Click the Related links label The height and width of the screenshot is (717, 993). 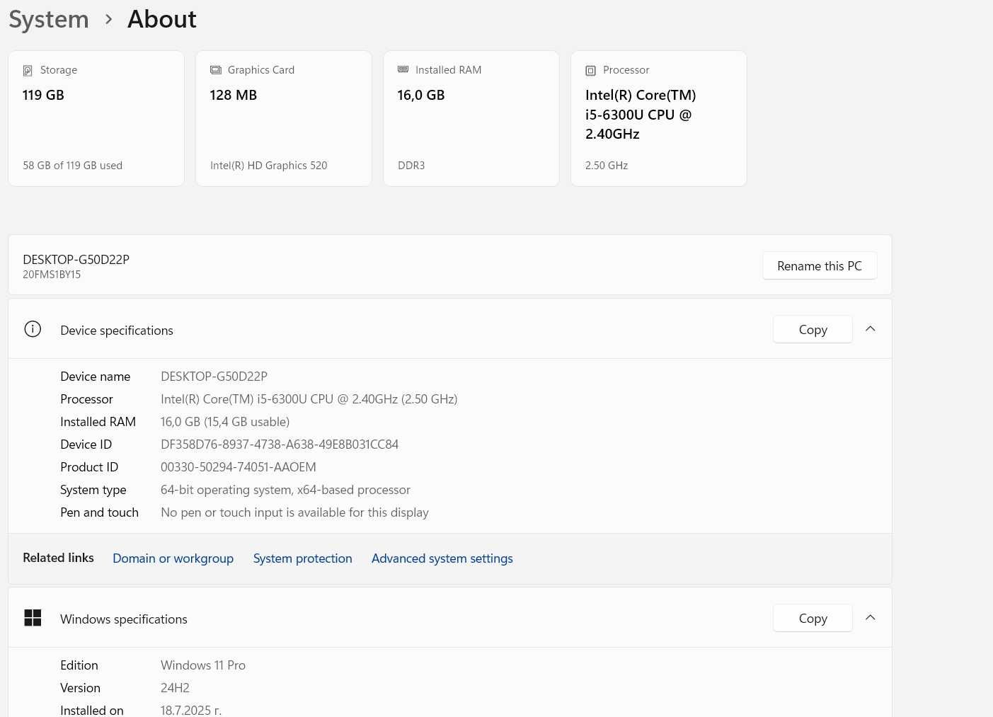point(58,558)
